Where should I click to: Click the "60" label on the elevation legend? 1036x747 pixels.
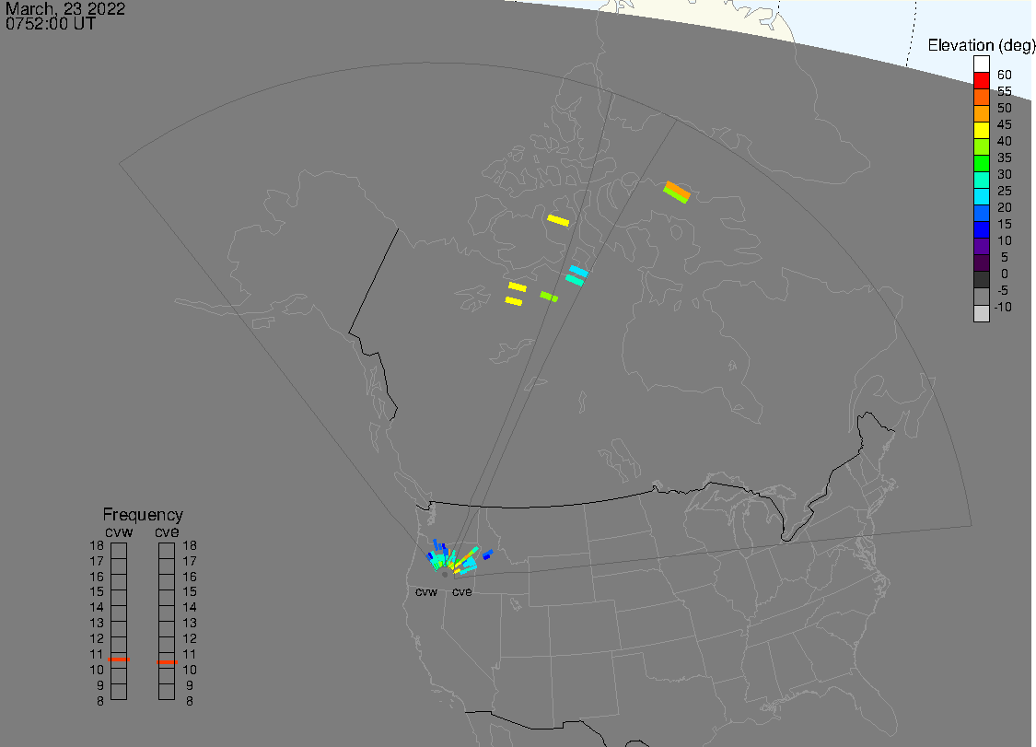click(1005, 75)
